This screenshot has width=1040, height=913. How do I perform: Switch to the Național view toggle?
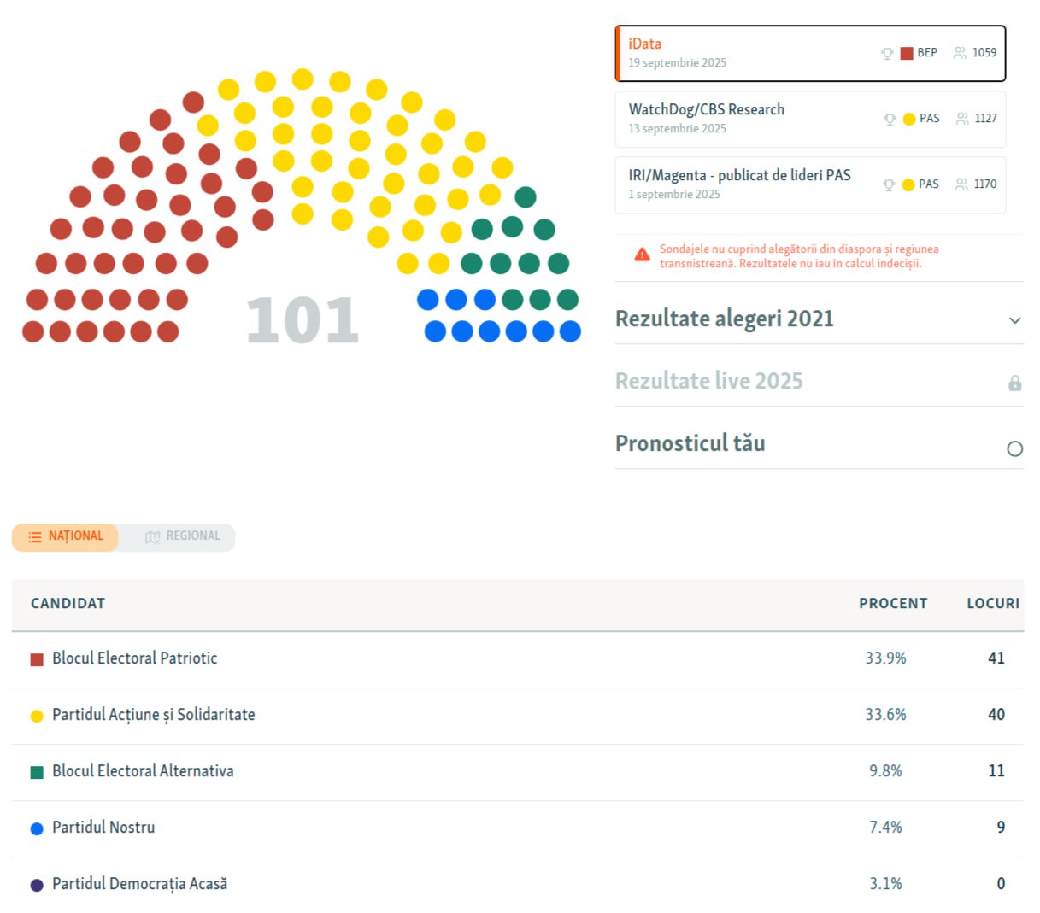coord(65,536)
